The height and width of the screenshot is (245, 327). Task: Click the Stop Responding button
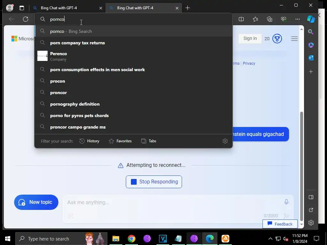point(154,182)
